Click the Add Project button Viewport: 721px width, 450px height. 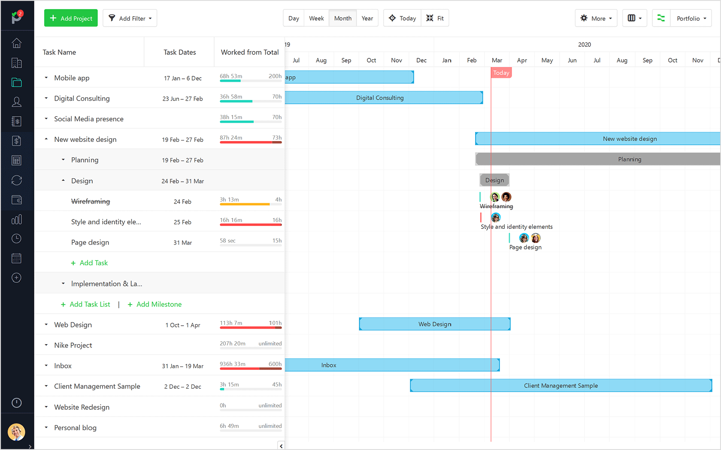click(70, 18)
